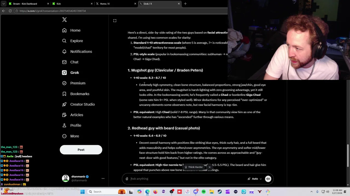The image size is (350, 196).
Task: Open Steam from the taskbar
Action: [x=220, y=192]
